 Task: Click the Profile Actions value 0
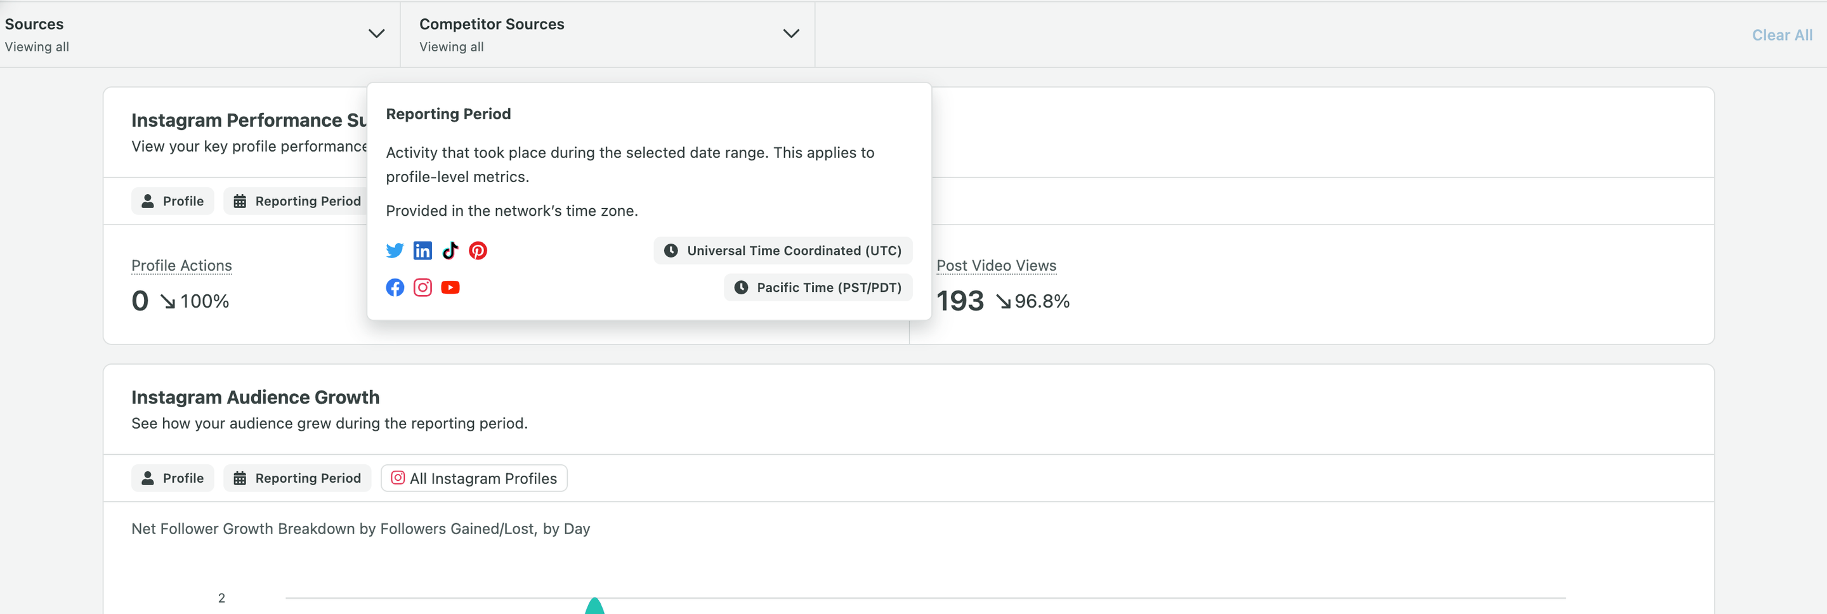pyautogui.click(x=140, y=301)
